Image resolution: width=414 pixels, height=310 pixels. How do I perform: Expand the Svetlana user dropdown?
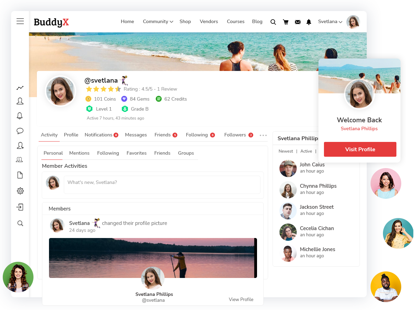(330, 21)
